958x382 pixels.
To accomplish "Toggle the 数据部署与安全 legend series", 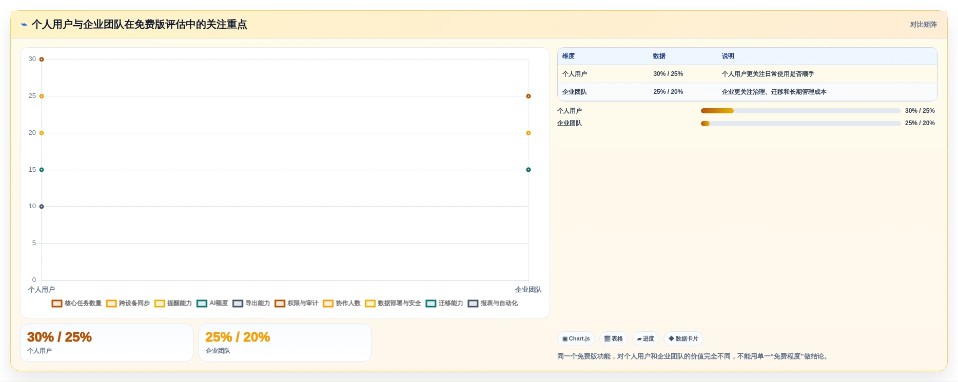I will 393,304.
